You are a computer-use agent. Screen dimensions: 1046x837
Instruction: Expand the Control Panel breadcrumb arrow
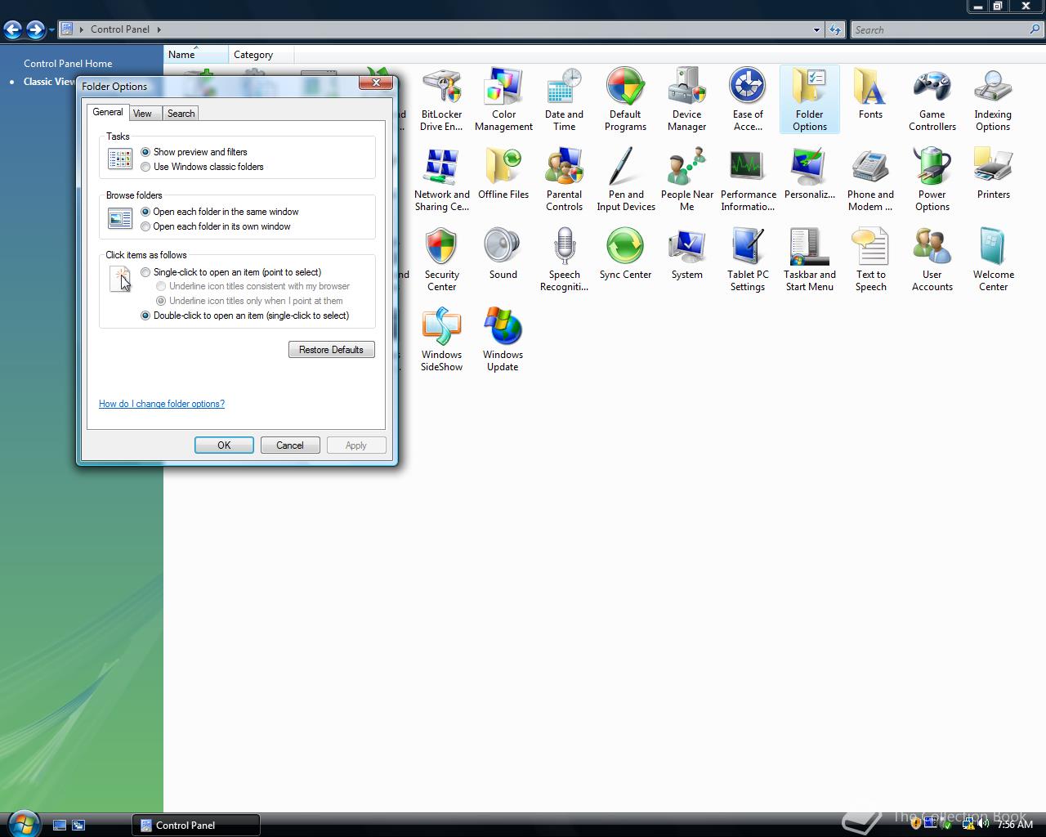(x=159, y=29)
